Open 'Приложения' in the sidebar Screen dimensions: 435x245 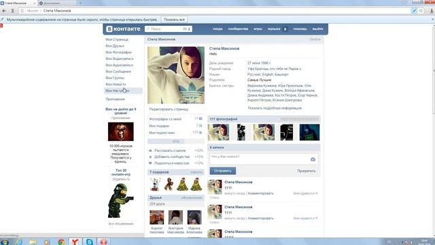coord(115,99)
